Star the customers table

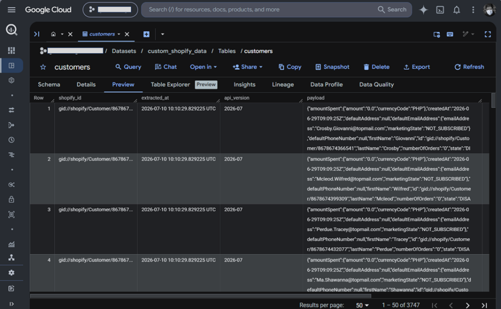tap(43, 67)
